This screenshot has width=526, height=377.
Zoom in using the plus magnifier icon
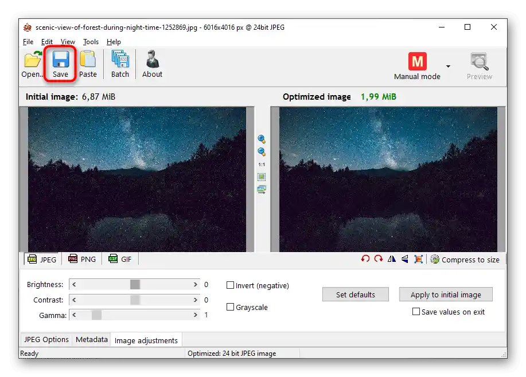(262, 139)
